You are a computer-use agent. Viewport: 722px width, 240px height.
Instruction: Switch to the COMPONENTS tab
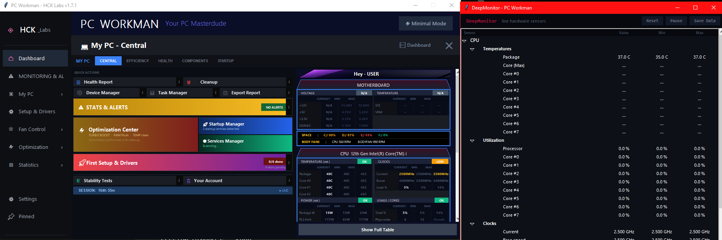[195, 61]
